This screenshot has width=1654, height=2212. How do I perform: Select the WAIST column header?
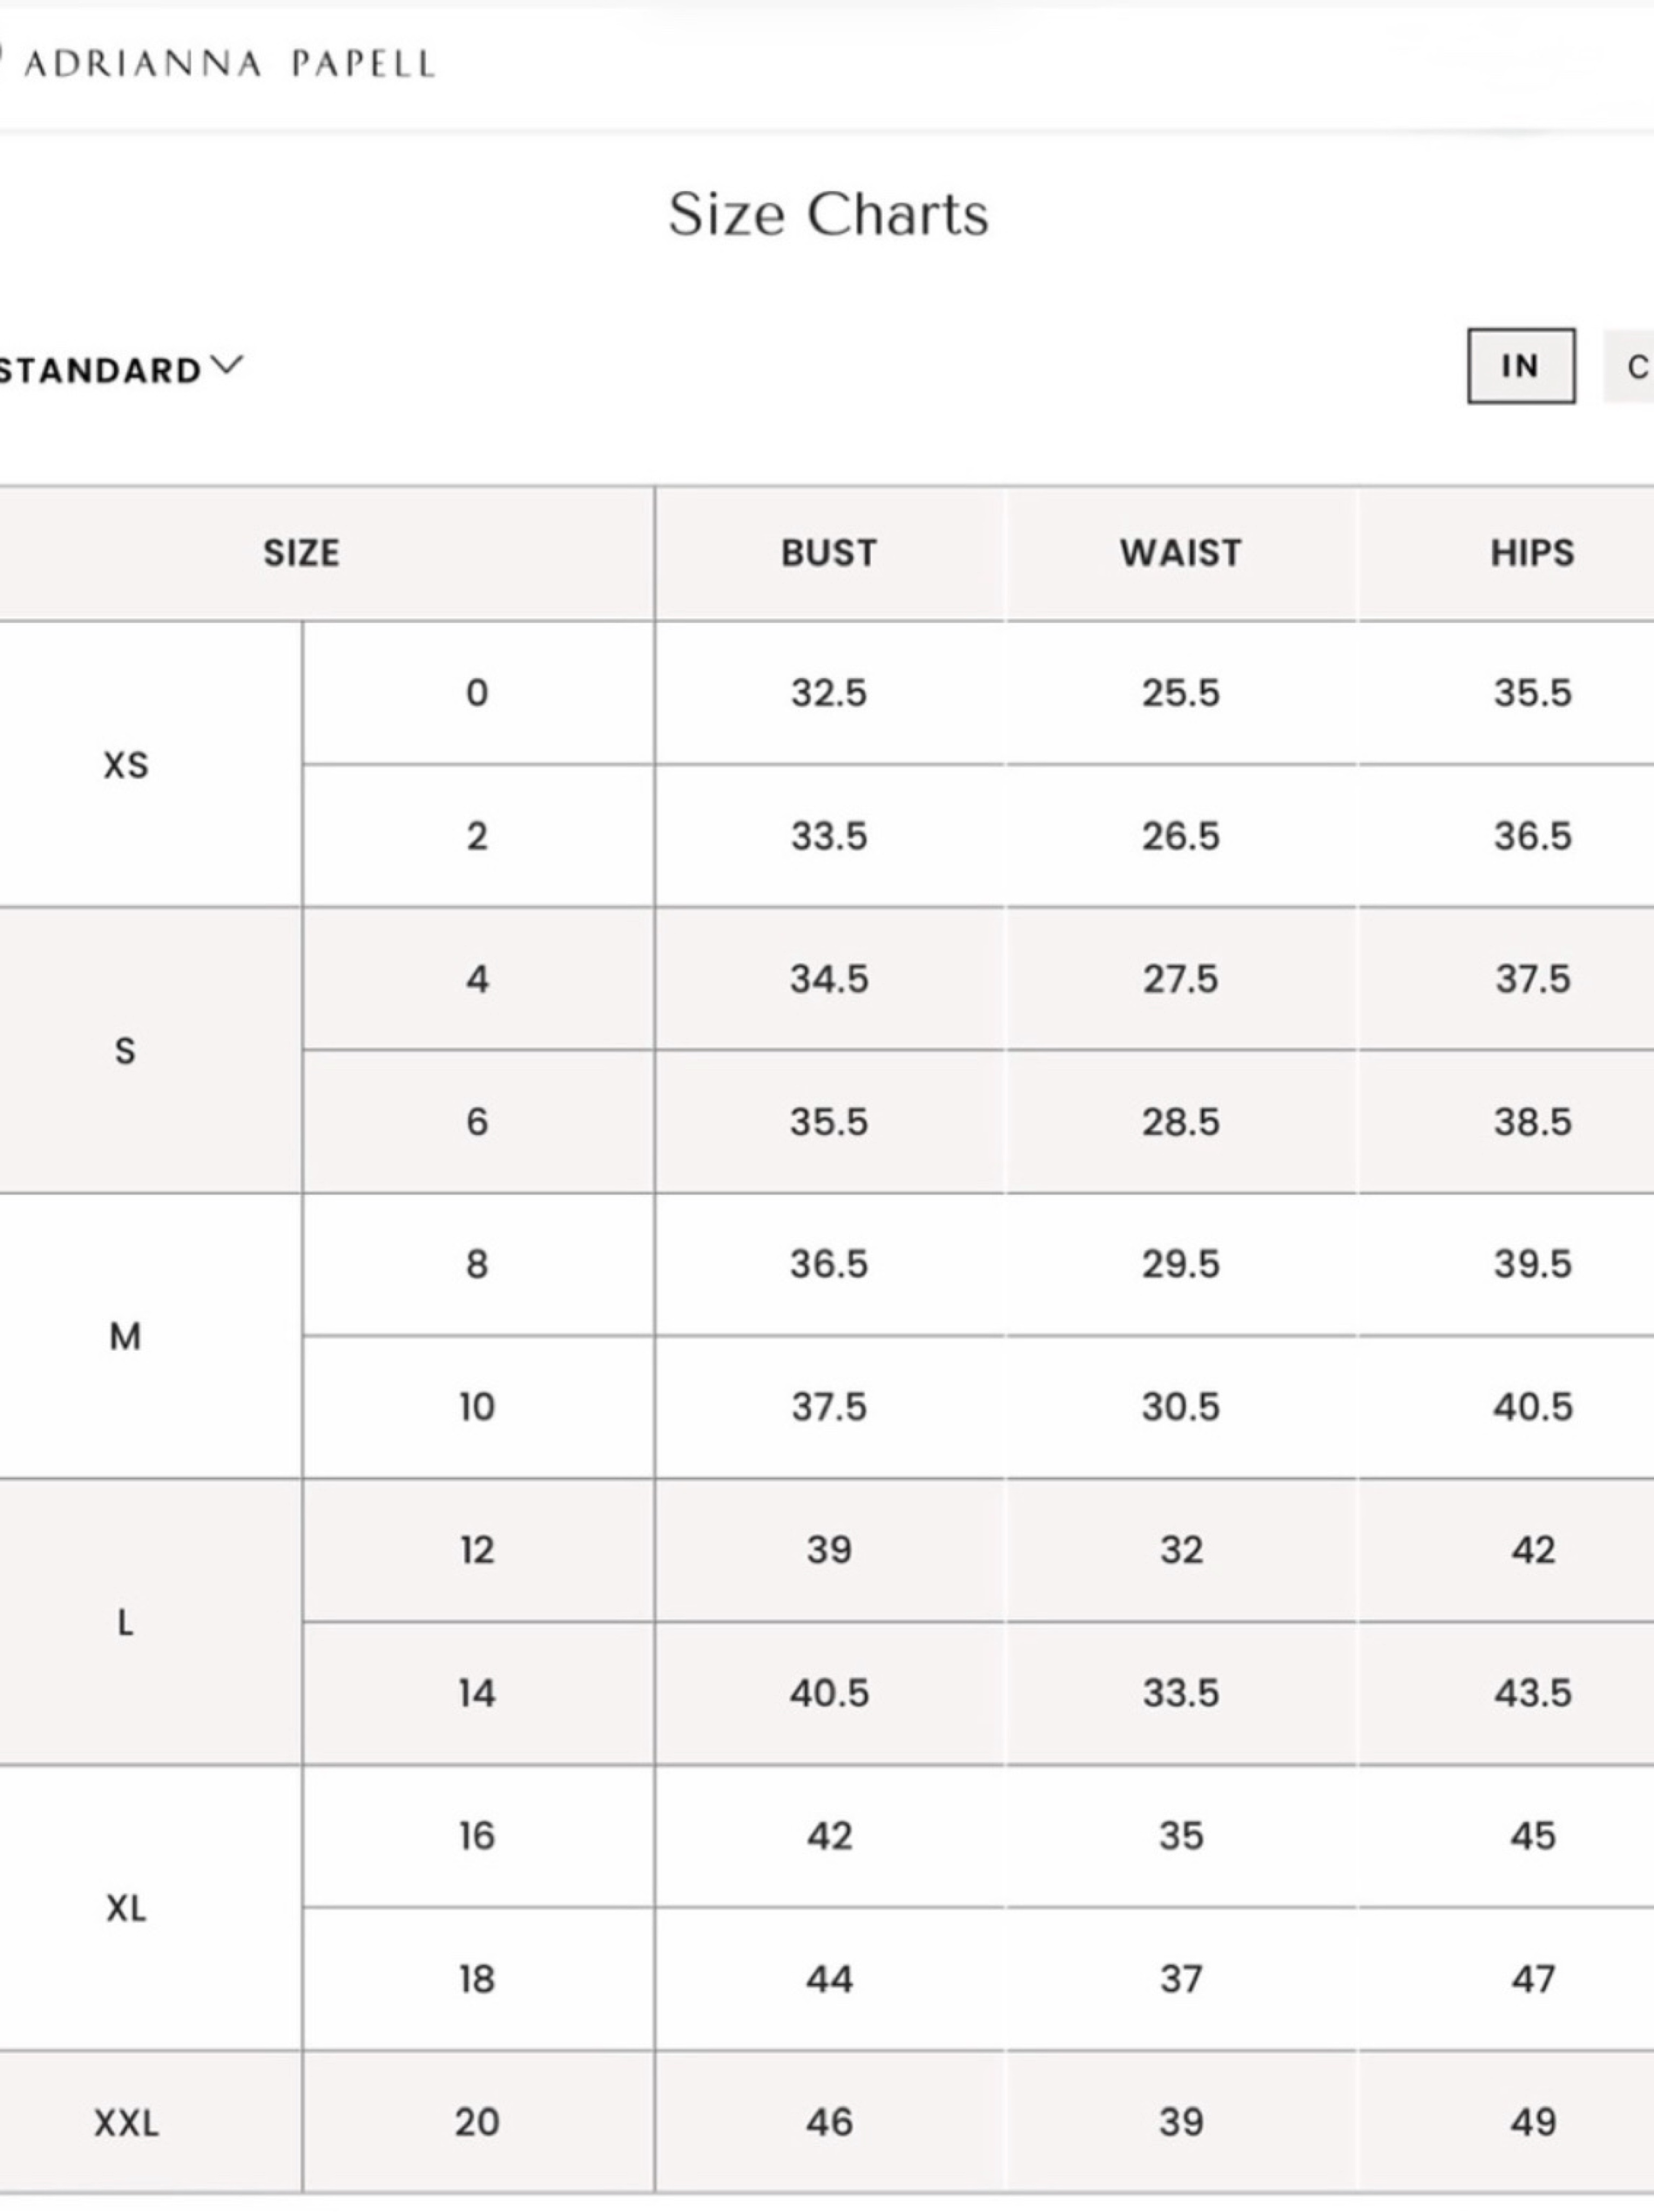[x=1181, y=553]
